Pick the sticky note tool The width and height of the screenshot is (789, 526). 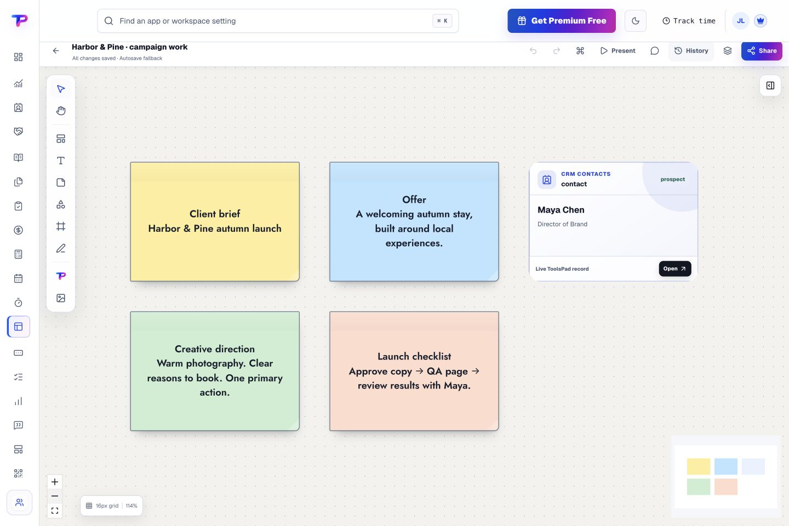coord(61,182)
